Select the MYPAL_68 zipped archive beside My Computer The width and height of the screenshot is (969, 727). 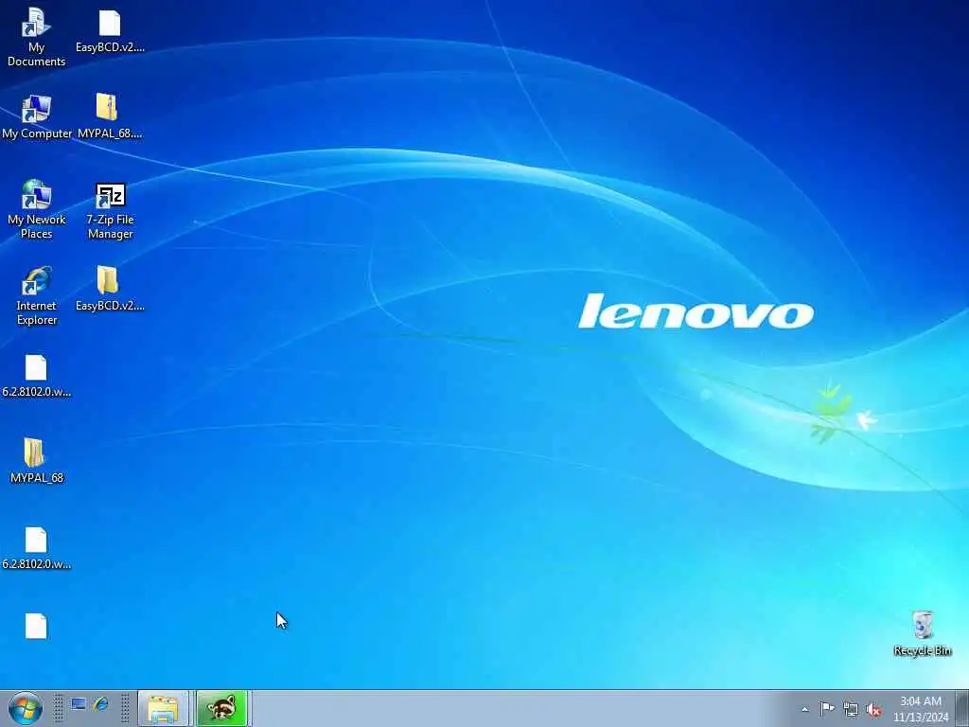tap(109, 116)
